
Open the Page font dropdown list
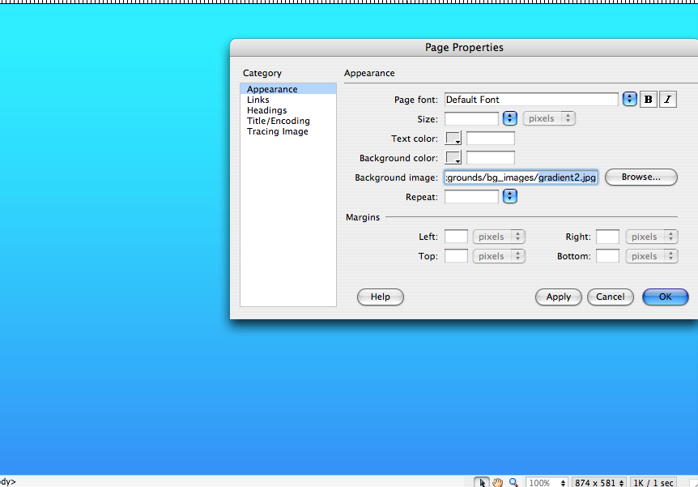pos(630,99)
